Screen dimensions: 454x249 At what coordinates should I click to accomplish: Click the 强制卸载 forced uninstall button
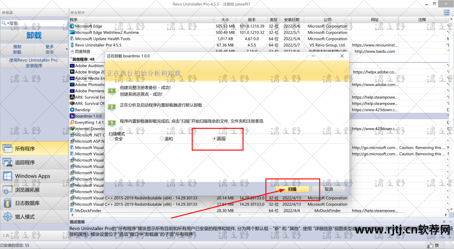click(17, 49)
